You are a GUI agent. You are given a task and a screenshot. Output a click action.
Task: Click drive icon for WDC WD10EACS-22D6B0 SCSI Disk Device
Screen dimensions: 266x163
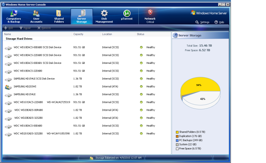(x=8, y=56)
